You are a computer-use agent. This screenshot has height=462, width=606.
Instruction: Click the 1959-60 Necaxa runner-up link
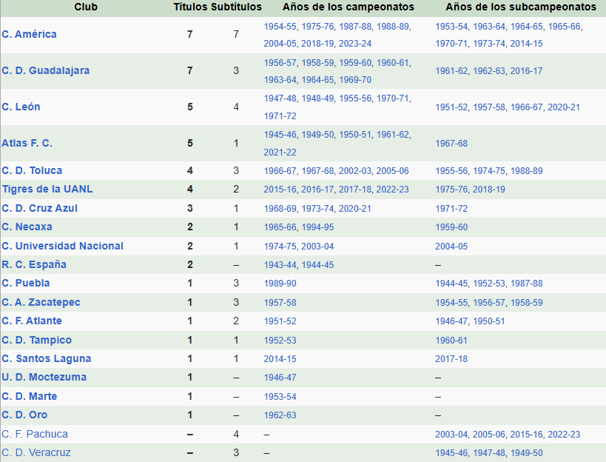point(451,227)
